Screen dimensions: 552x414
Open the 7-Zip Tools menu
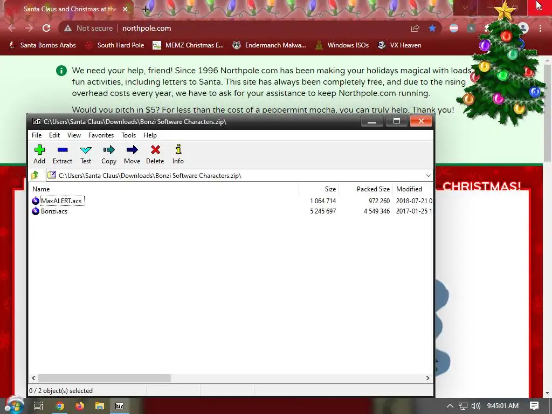(128, 135)
